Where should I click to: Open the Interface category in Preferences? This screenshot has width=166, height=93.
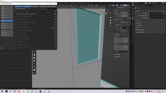(x=7, y=7)
